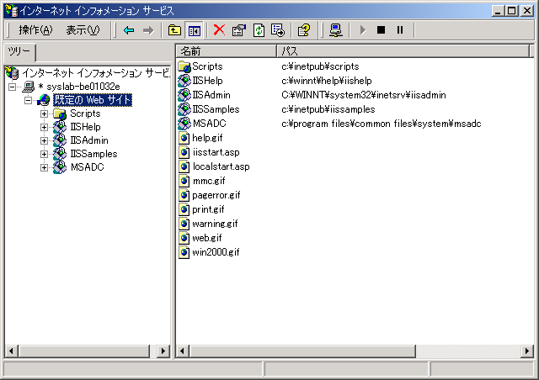Click the localstart.asp file icon
Viewport: 539px width, 380px height.
[184, 166]
